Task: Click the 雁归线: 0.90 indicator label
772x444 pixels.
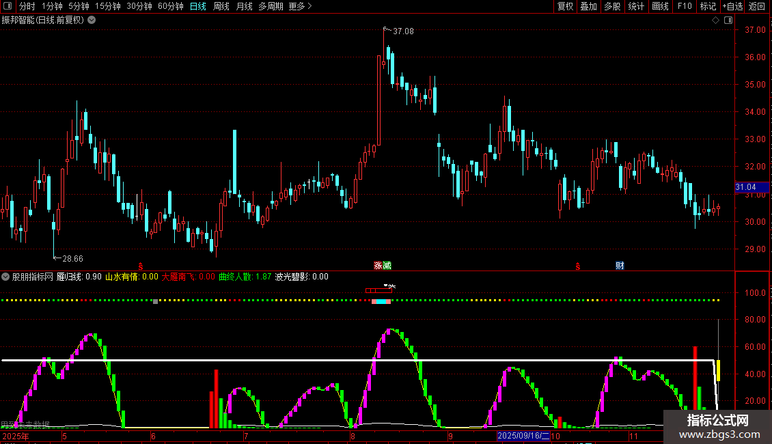Action: [79, 277]
